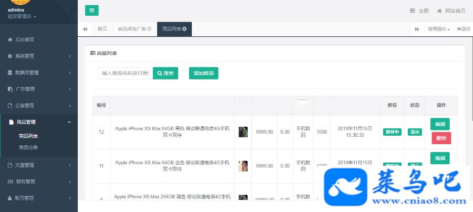473x212 pixels.
Task: Click the 添加商品 button
Action: [x=203, y=73]
